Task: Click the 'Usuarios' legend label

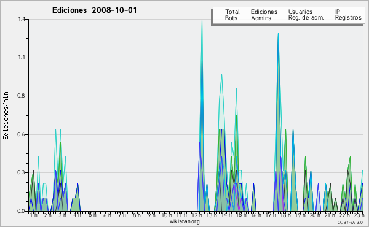Action: [300, 12]
